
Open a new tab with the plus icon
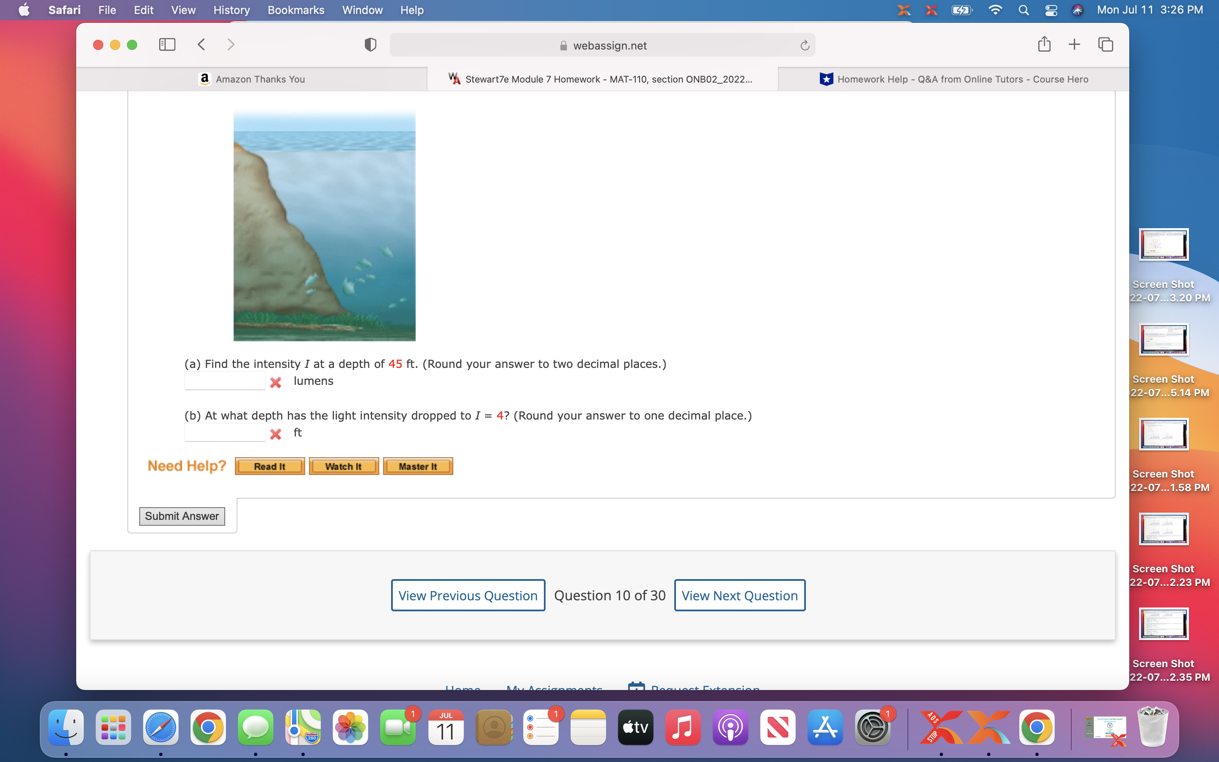tap(1074, 44)
